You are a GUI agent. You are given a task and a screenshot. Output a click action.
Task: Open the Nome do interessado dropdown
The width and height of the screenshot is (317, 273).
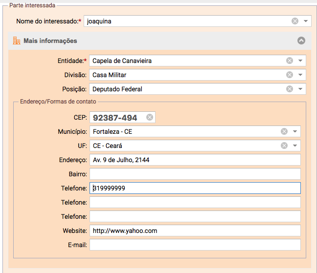click(x=306, y=21)
